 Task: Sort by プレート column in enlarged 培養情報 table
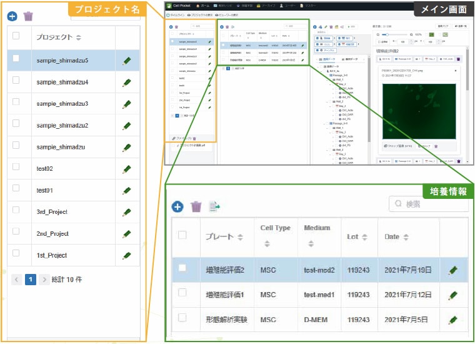(240, 237)
